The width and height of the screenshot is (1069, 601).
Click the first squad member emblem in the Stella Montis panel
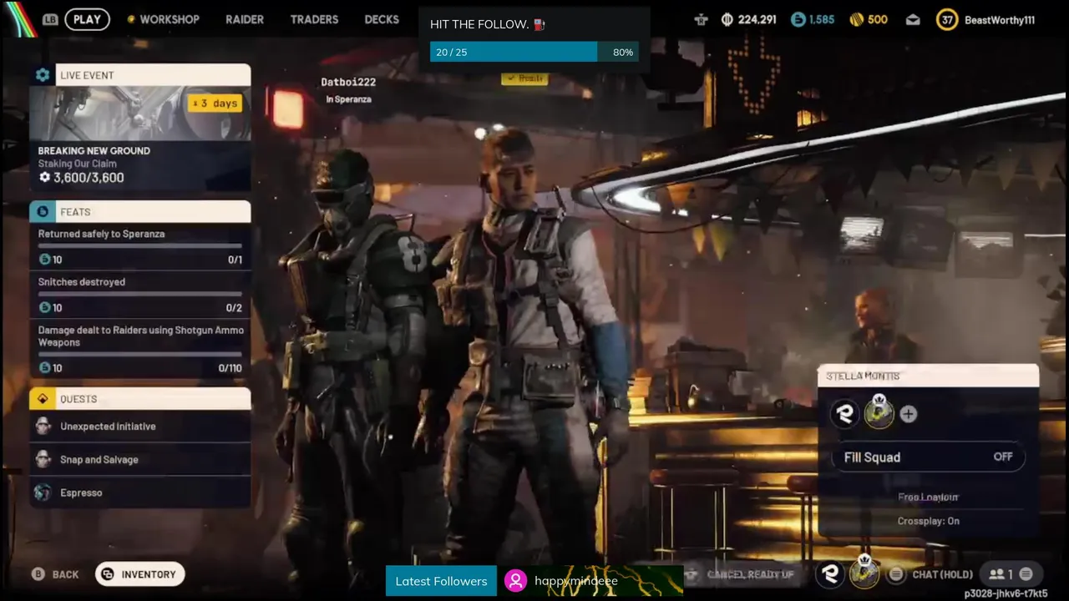(x=845, y=413)
